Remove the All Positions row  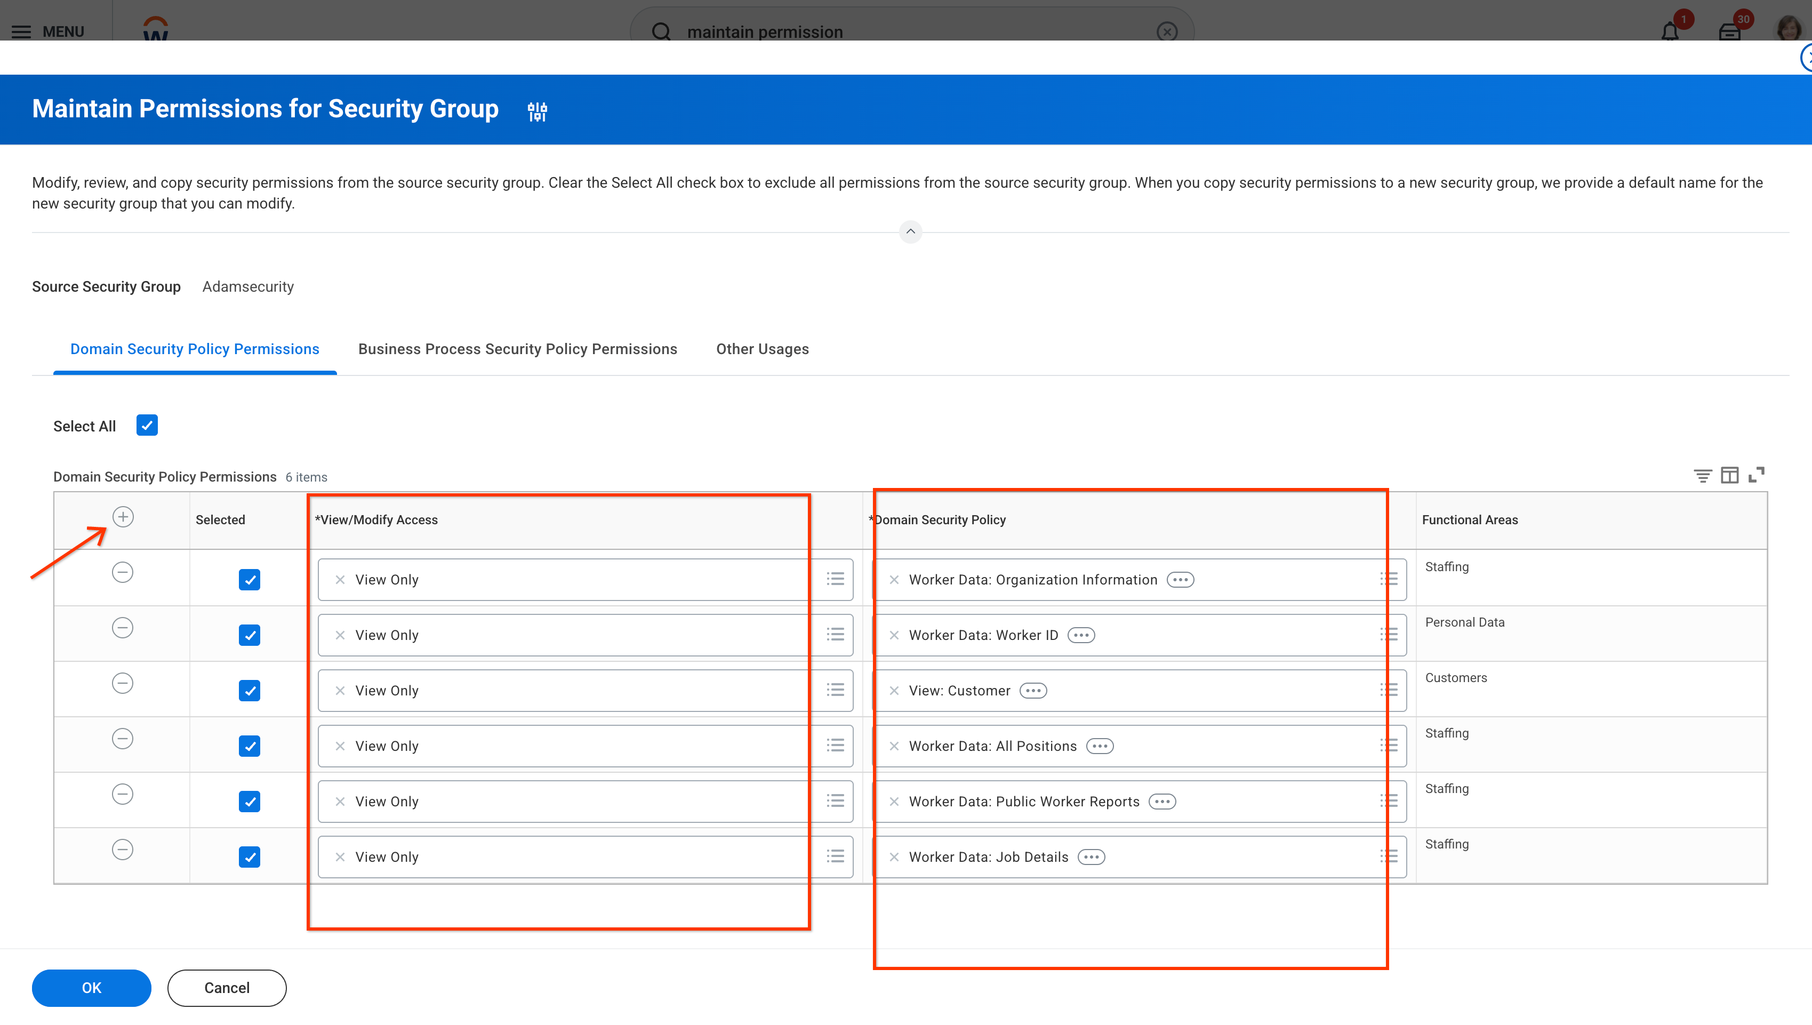click(123, 739)
